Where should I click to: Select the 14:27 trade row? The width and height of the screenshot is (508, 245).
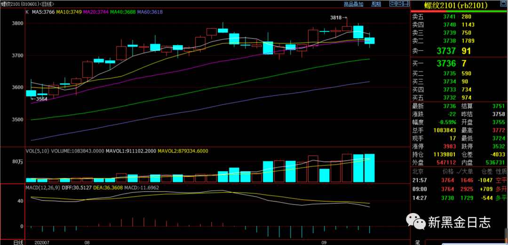click(x=459, y=198)
